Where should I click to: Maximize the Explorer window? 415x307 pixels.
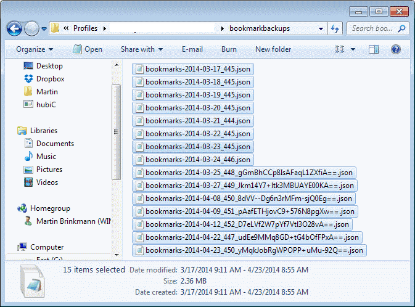click(379, 12)
